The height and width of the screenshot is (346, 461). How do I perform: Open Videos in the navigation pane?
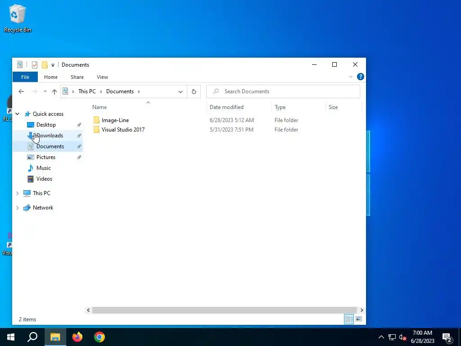tap(44, 179)
